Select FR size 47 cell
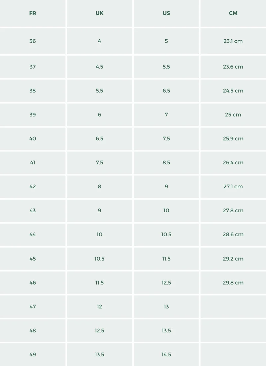 (33, 306)
